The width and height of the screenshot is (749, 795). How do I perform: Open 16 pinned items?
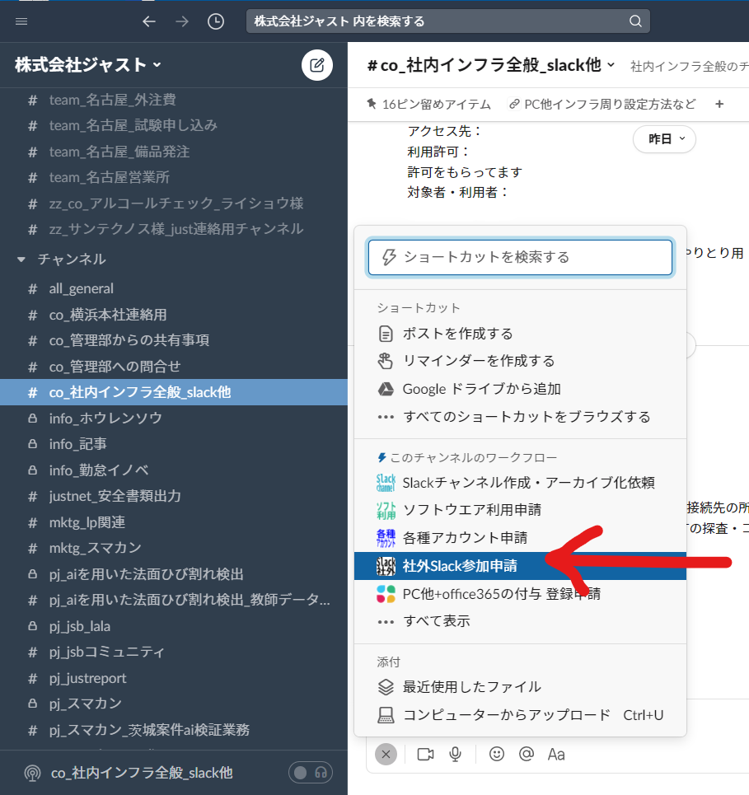click(428, 105)
